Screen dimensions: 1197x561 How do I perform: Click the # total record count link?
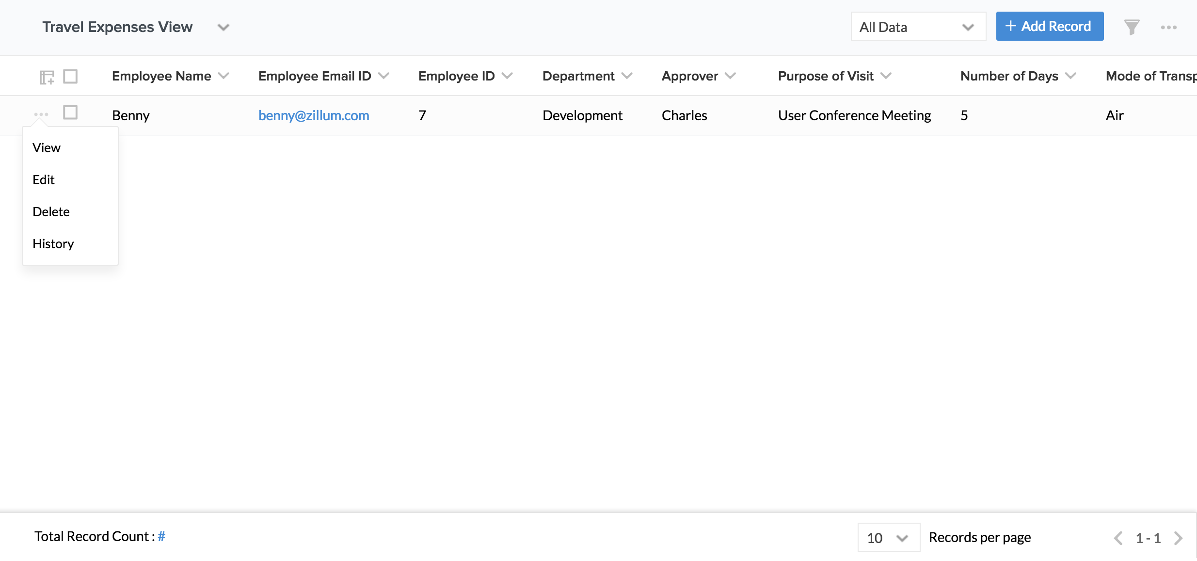tap(161, 536)
